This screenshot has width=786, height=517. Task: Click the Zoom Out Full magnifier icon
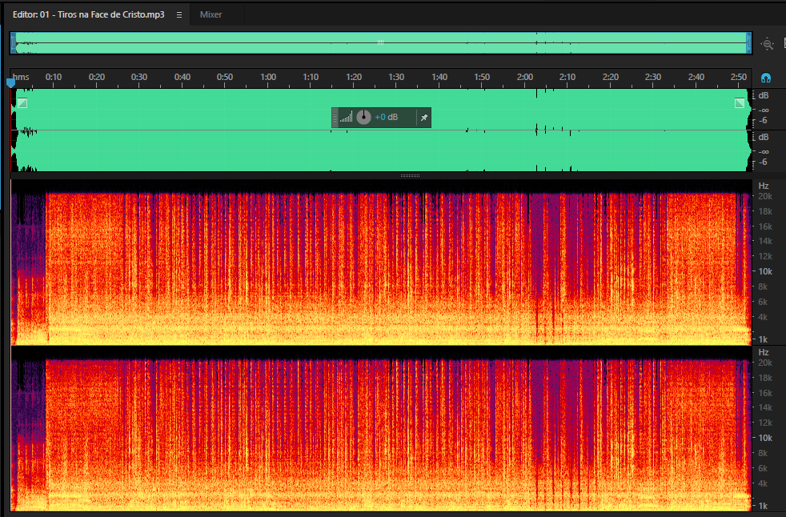coord(767,44)
